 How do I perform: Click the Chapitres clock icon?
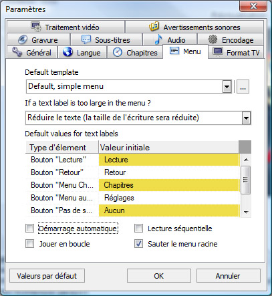(118, 52)
